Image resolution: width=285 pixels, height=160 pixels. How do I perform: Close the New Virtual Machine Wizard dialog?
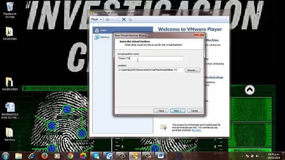tap(199, 35)
